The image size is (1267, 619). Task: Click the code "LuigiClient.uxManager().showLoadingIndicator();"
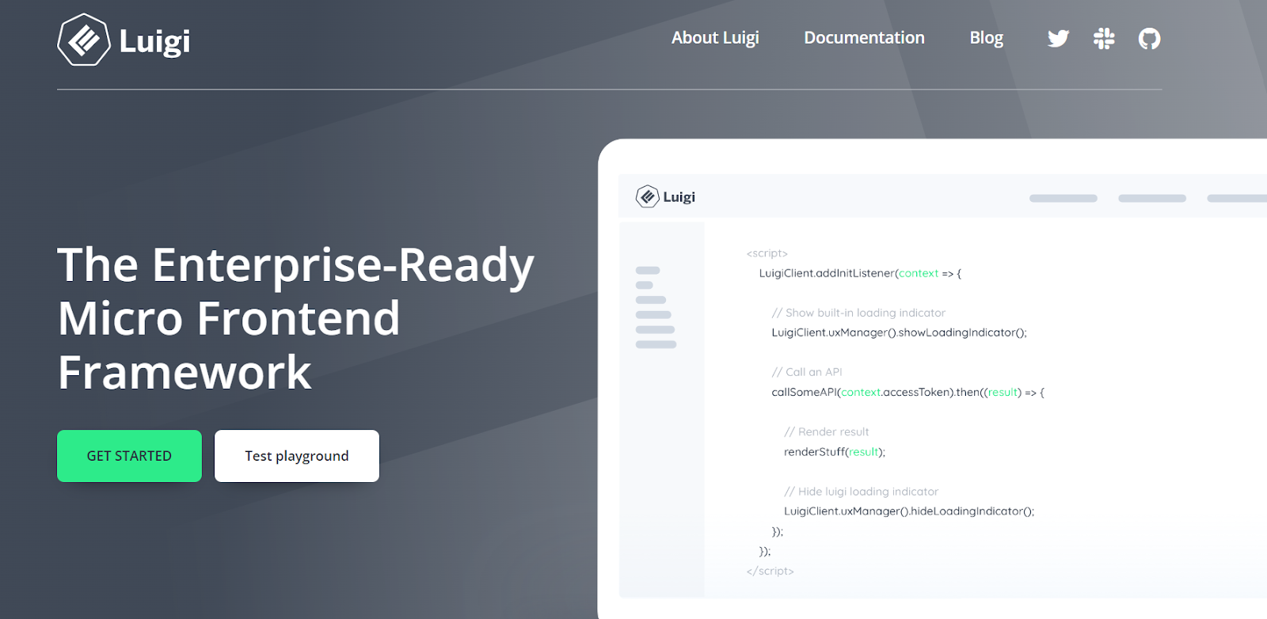899,332
